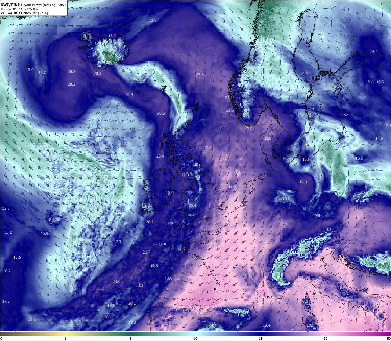The width and height of the screenshot is (391, 341).
Task: Click the 15.9 value label
Action: (x=359, y=158)
